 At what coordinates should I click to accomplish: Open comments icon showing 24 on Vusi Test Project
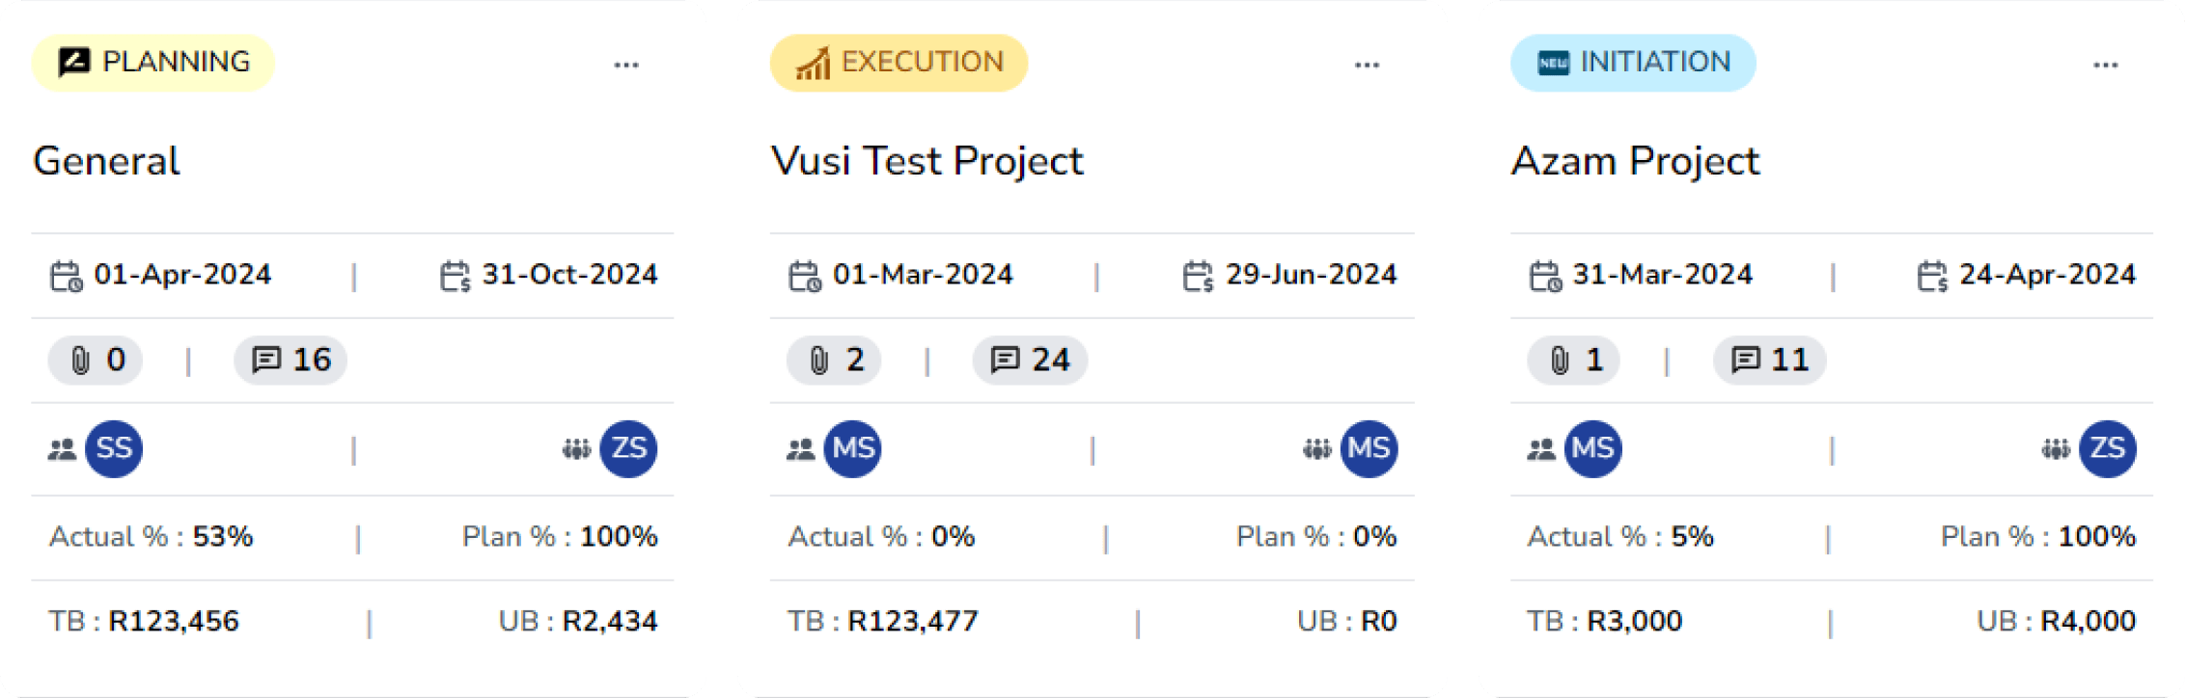[x=1006, y=360]
